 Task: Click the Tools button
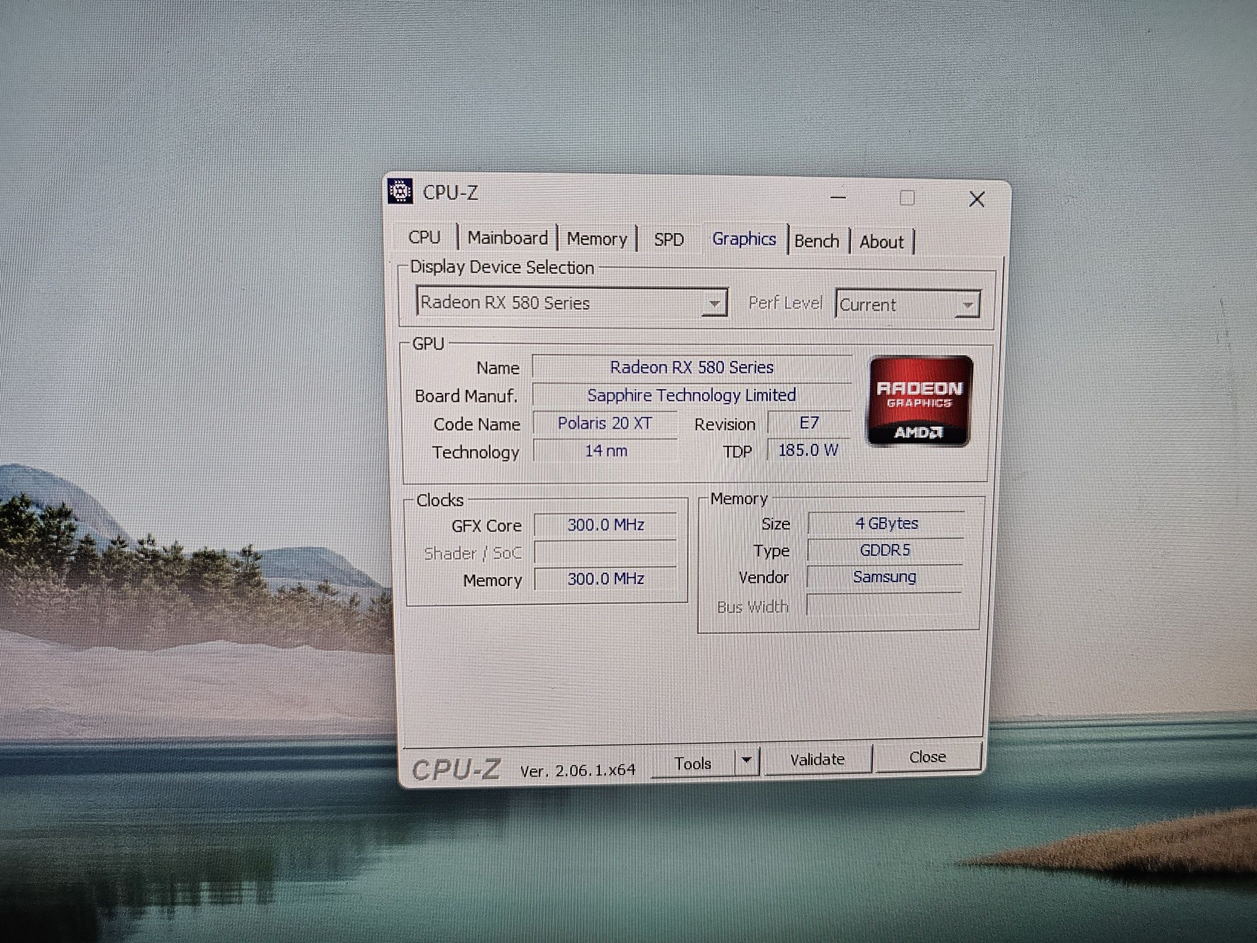click(x=693, y=763)
